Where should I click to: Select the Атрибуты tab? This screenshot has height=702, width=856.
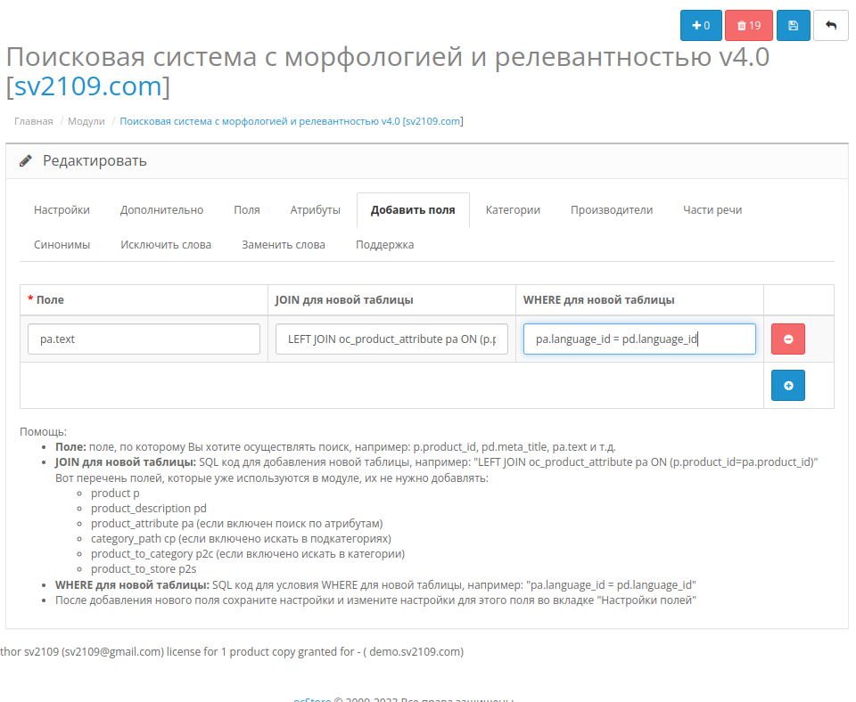315,210
